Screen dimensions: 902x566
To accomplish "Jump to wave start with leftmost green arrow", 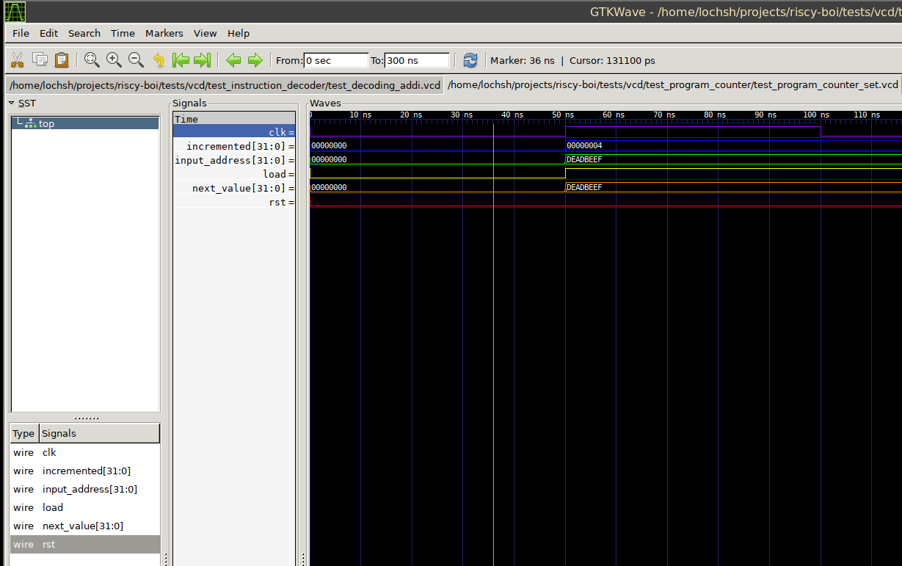I will point(181,60).
